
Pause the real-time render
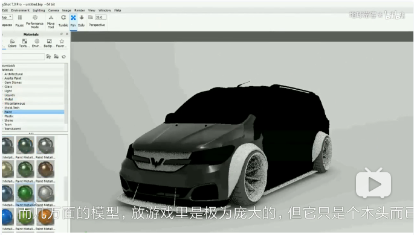click(x=19, y=21)
